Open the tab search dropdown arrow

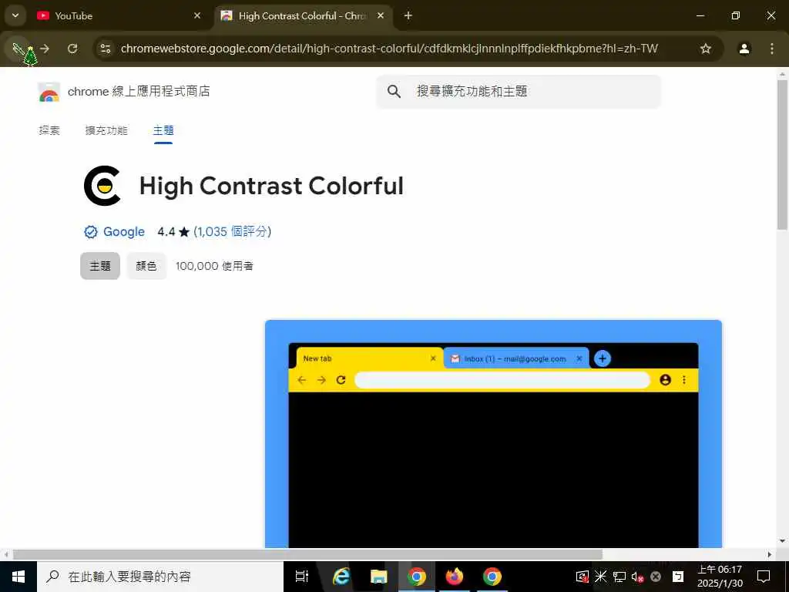15,15
